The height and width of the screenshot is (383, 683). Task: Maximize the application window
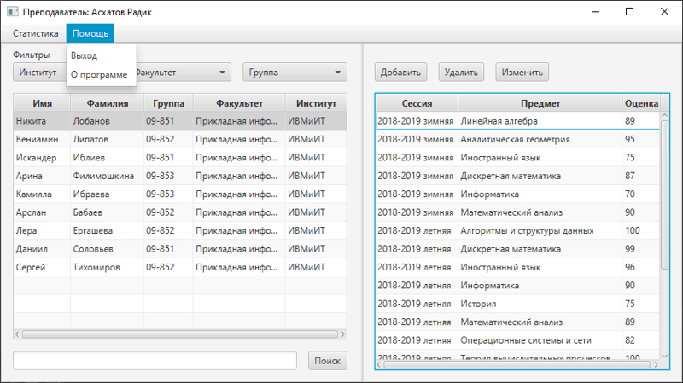[629, 12]
